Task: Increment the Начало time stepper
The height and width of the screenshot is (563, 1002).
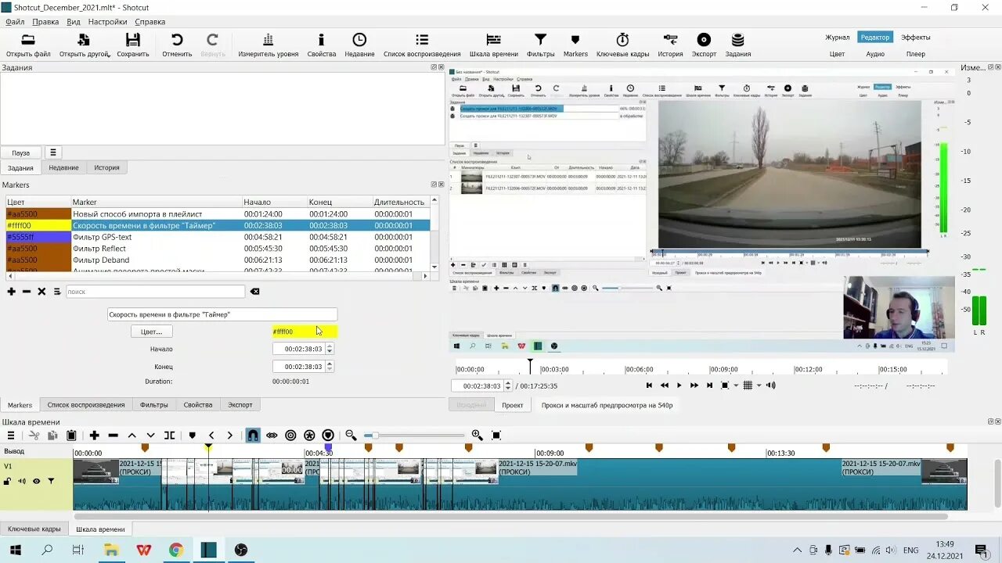Action: point(330,346)
